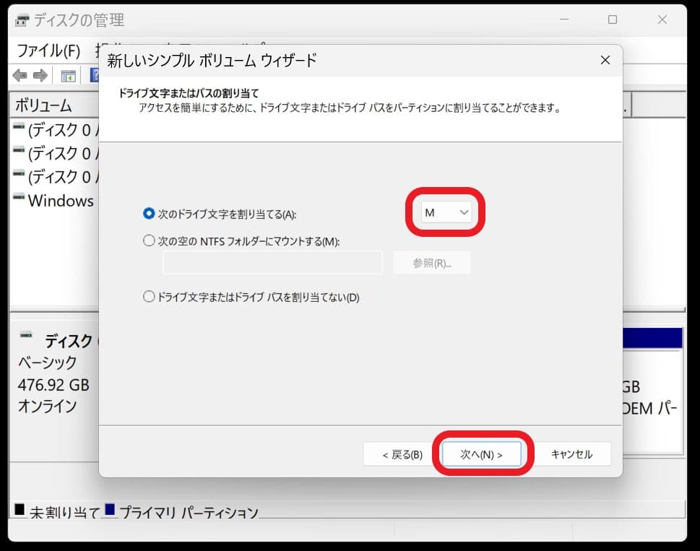Screen dimensions: 700x551
Task: Close the New Simple Volume Wizard dialog
Action: point(605,60)
